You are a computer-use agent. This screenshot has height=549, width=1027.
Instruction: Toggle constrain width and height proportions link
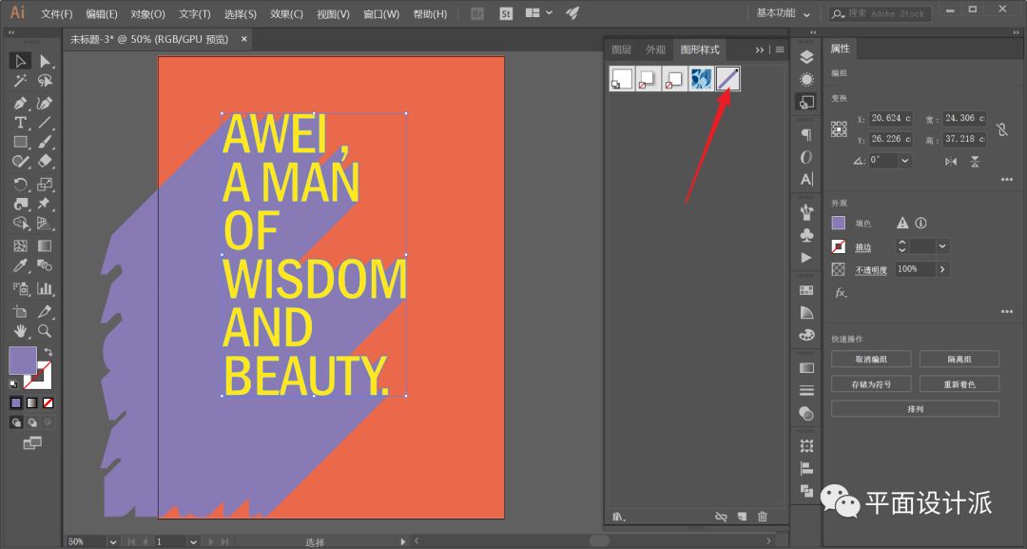tap(1002, 129)
